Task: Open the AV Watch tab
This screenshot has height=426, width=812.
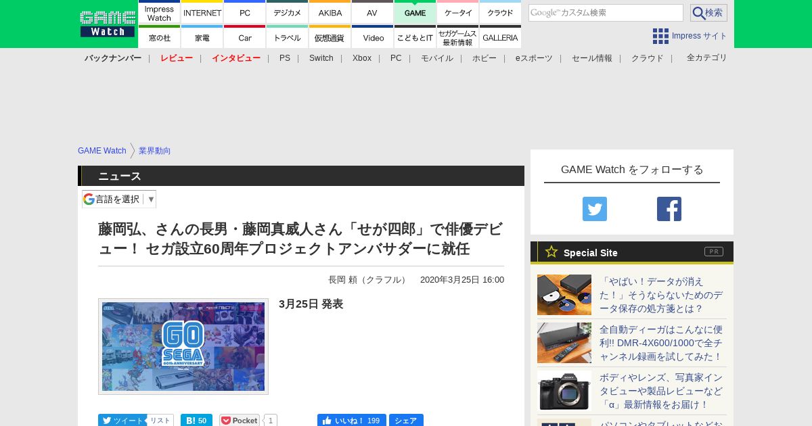Action: pyautogui.click(x=372, y=13)
